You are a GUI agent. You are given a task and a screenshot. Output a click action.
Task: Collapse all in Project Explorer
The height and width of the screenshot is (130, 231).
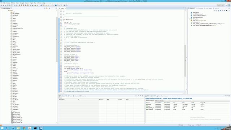point(45,8)
